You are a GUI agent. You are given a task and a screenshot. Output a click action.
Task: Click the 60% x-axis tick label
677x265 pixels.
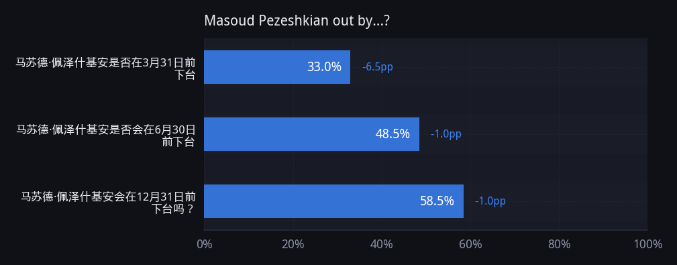point(470,244)
